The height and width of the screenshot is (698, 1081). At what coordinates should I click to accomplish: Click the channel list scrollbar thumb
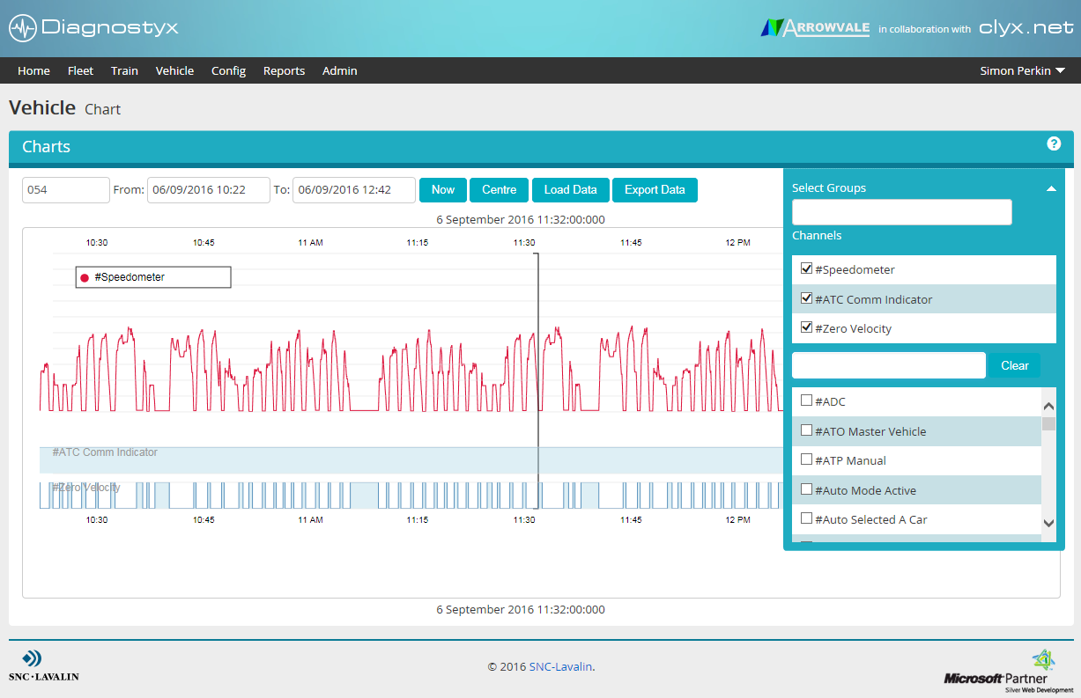coord(1048,423)
